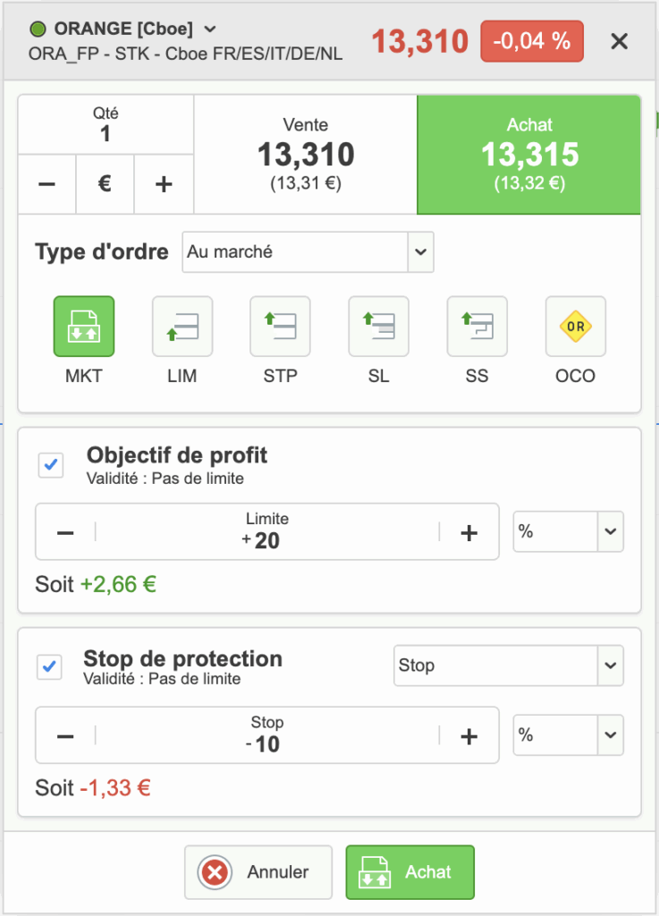Select the Vente sell price panel
Image resolution: width=659 pixels, height=916 pixels.
306,155
